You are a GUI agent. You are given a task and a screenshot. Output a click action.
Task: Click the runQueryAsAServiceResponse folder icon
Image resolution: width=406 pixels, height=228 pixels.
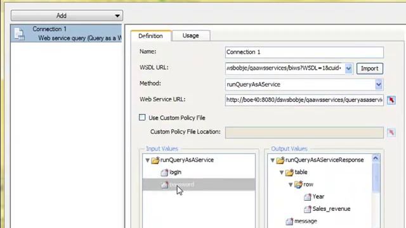click(280, 160)
